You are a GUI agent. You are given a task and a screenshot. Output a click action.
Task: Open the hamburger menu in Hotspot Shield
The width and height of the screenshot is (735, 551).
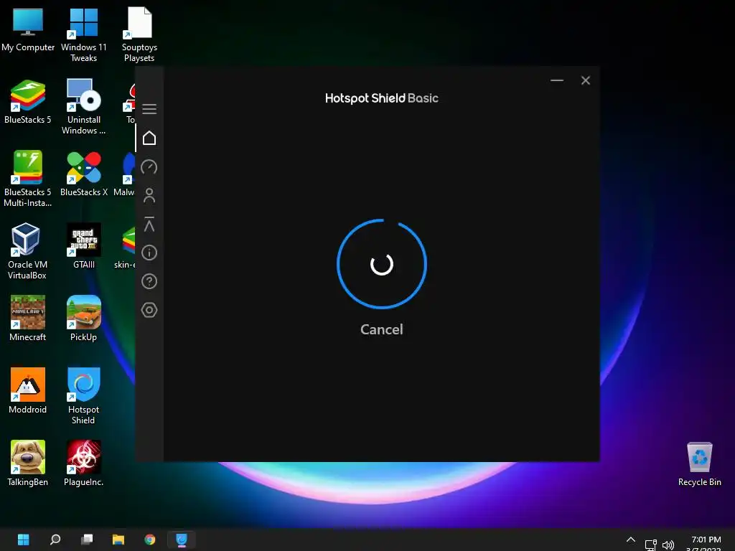[149, 109]
